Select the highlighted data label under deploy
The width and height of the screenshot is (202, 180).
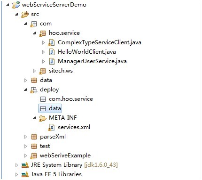[x=55, y=108]
